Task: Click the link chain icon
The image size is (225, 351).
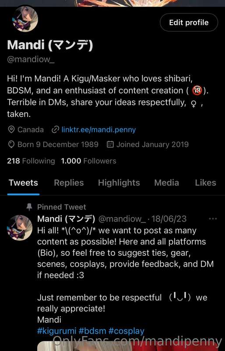Action: tap(55, 129)
